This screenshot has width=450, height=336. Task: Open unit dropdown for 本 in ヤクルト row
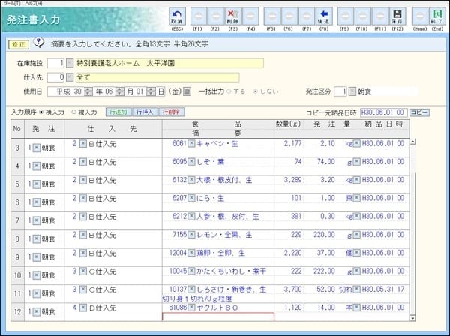357,307
